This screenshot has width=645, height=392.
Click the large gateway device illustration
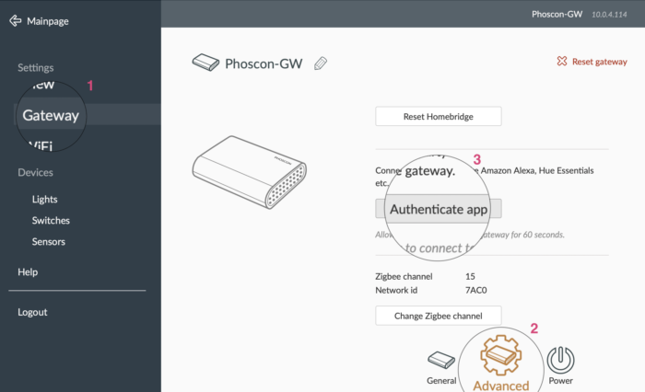click(x=249, y=172)
